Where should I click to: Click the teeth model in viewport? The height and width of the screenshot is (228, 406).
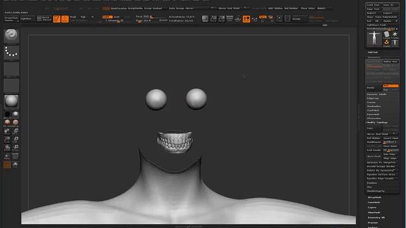tap(175, 142)
